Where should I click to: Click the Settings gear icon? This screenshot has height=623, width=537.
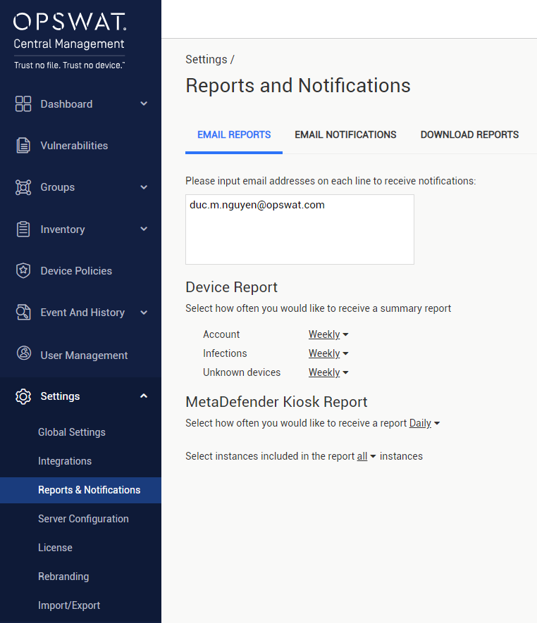pos(23,396)
